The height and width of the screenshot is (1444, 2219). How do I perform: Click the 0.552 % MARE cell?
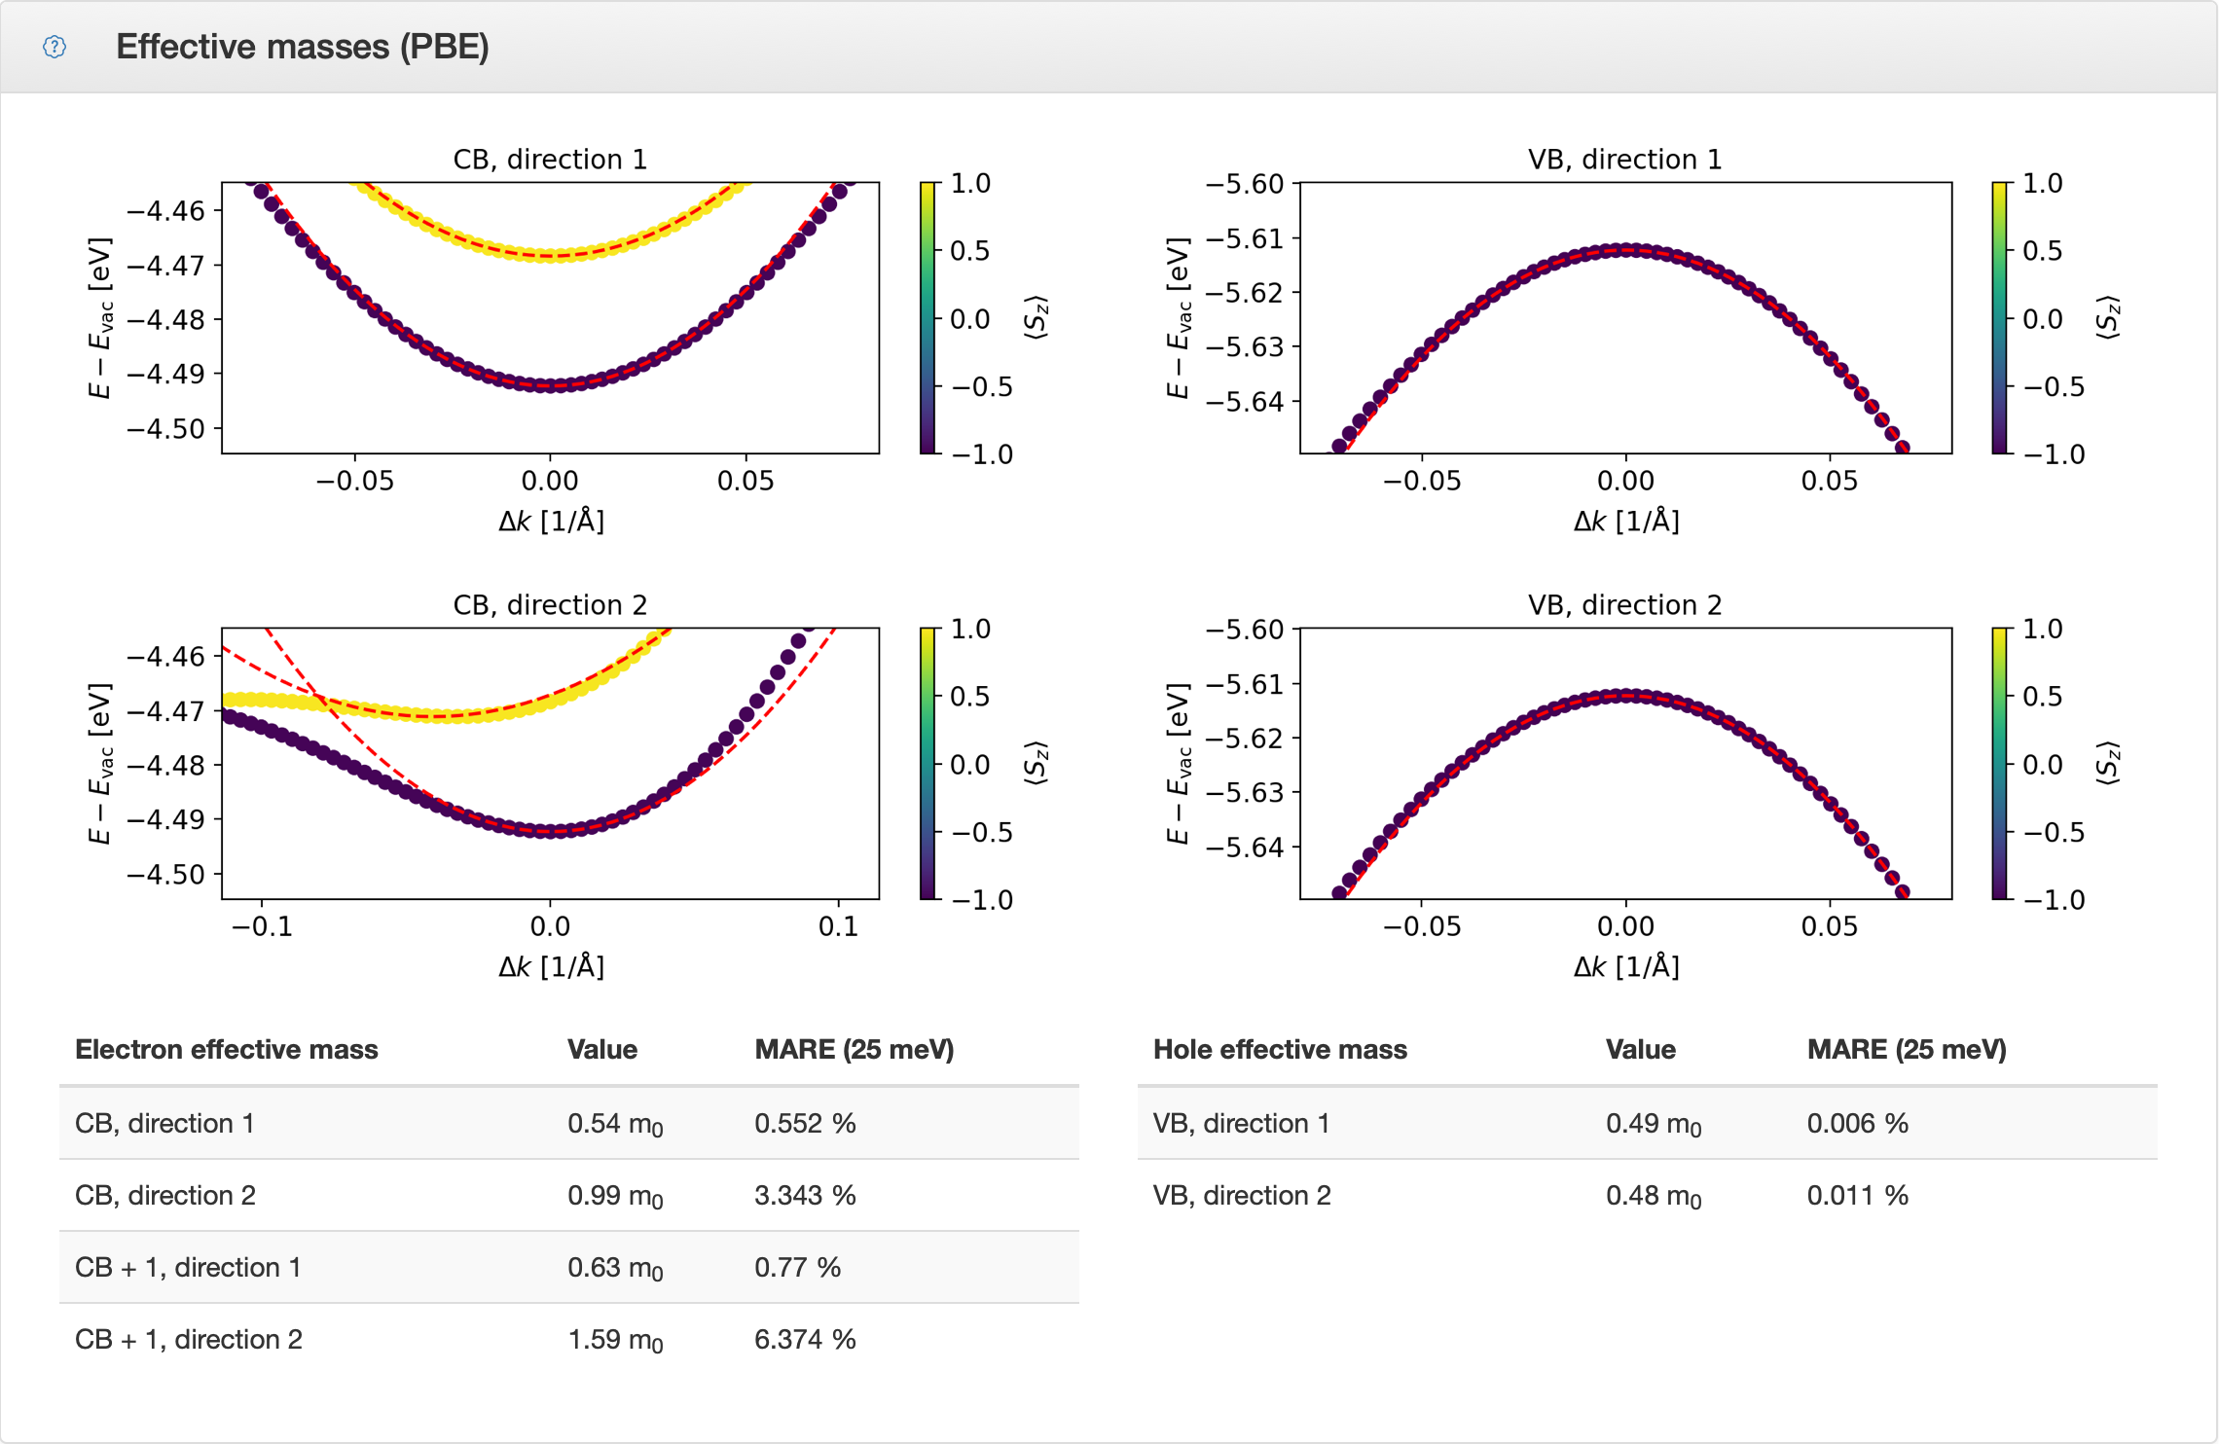tap(805, 1123)
